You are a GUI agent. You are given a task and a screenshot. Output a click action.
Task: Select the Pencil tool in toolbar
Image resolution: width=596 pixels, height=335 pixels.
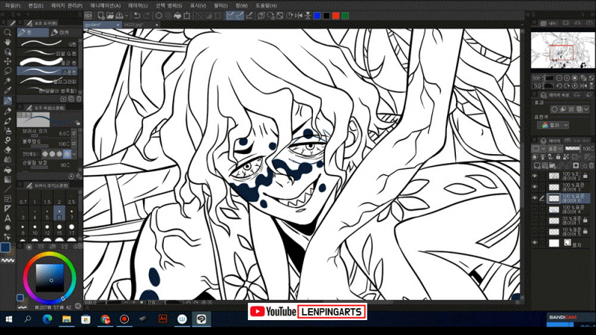pos(7,111)
